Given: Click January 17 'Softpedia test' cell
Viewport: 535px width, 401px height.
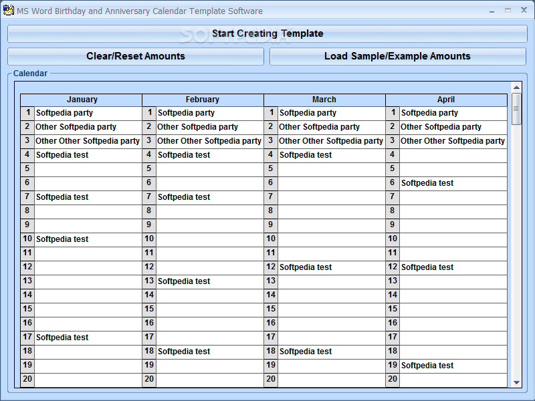Looking at the screenshot, I should click(x=88, y=338).
